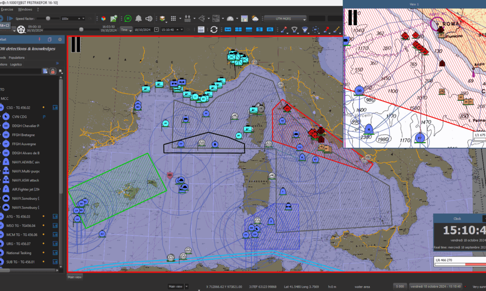Viewport: 486px width, 291px height.
Task: Click the red pin icon in panel header
Action: coord(39,39)
